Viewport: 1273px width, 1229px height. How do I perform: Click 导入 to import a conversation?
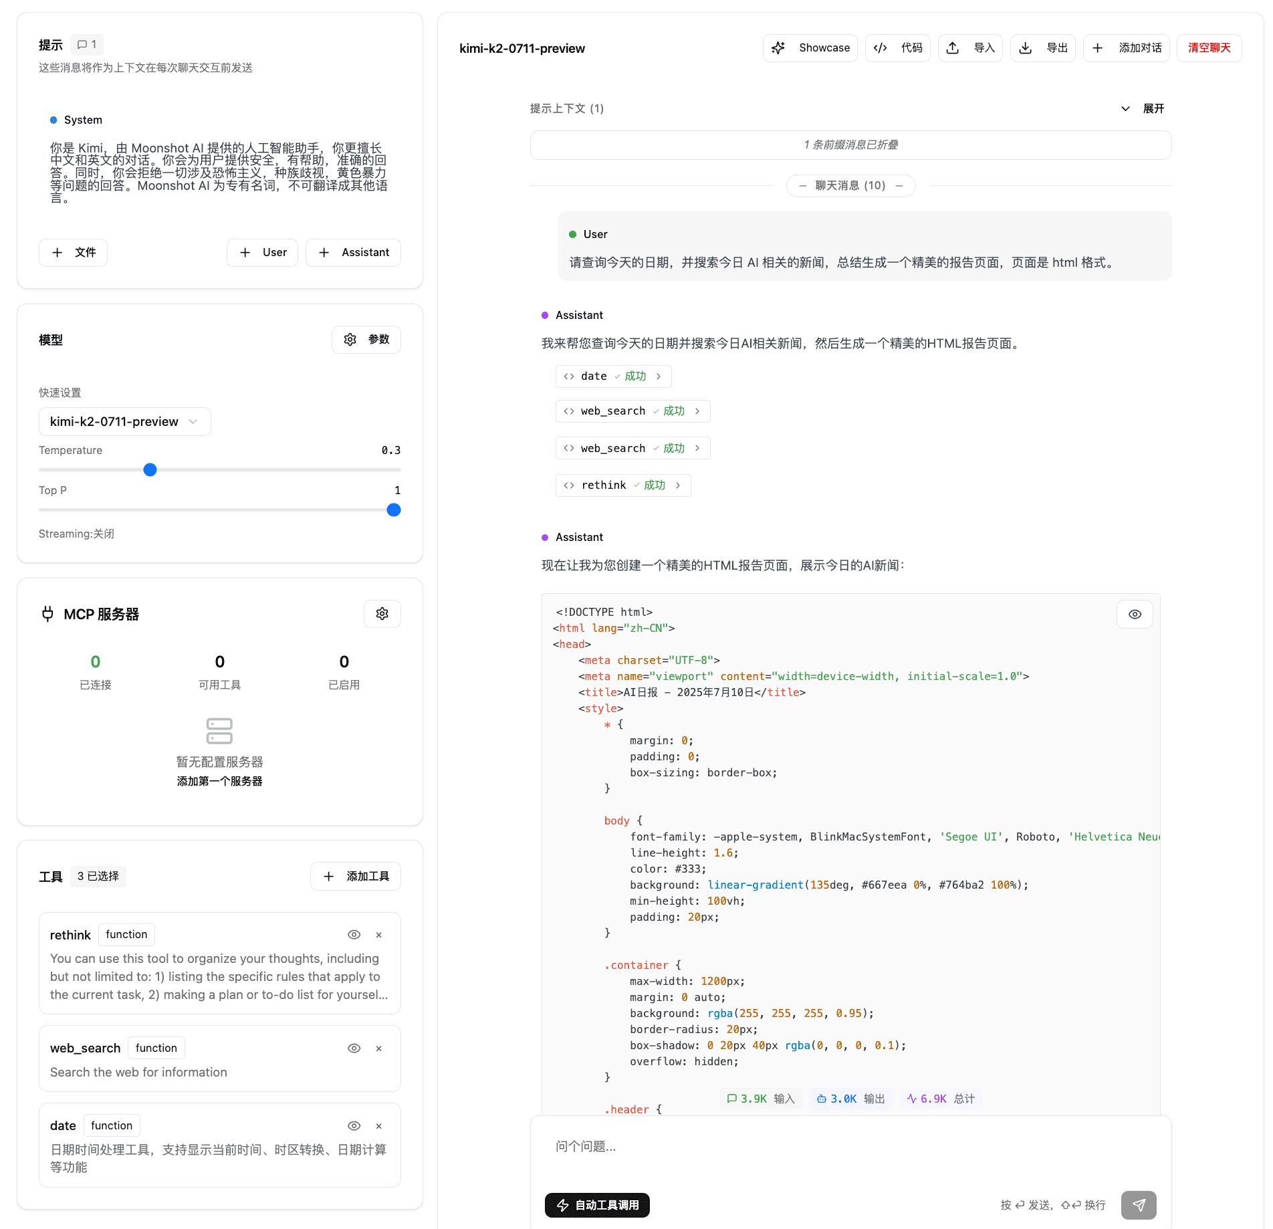[970, 48]
